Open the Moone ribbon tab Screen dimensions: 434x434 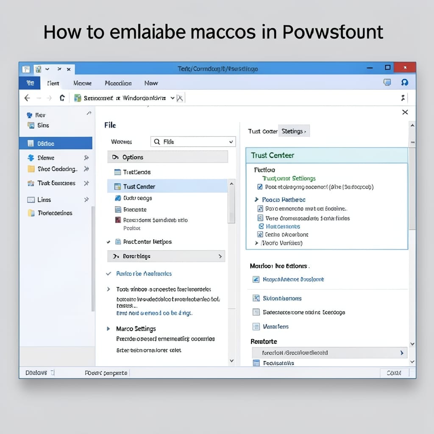point(83,83)
